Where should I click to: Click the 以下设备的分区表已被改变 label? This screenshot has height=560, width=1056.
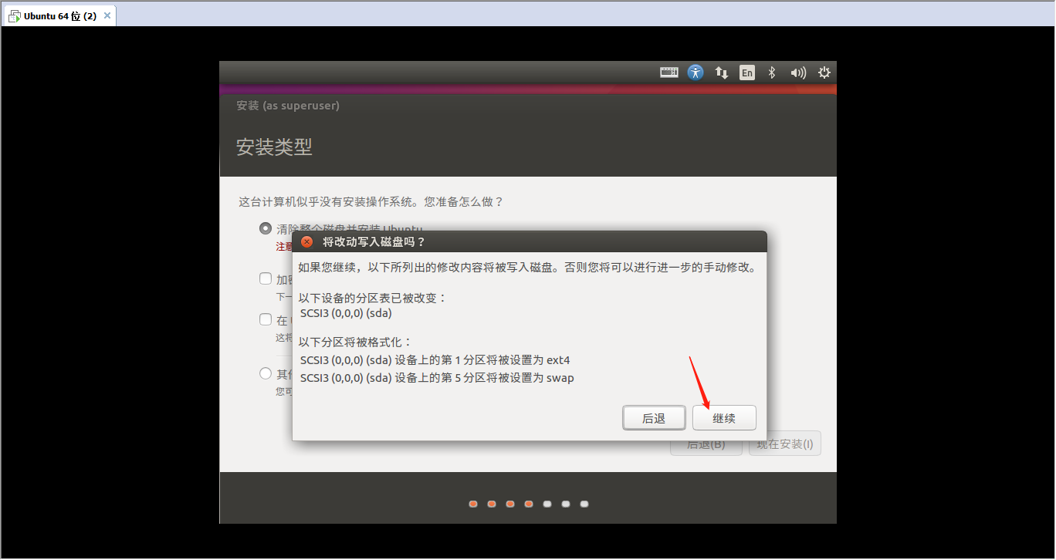(373, 298)
